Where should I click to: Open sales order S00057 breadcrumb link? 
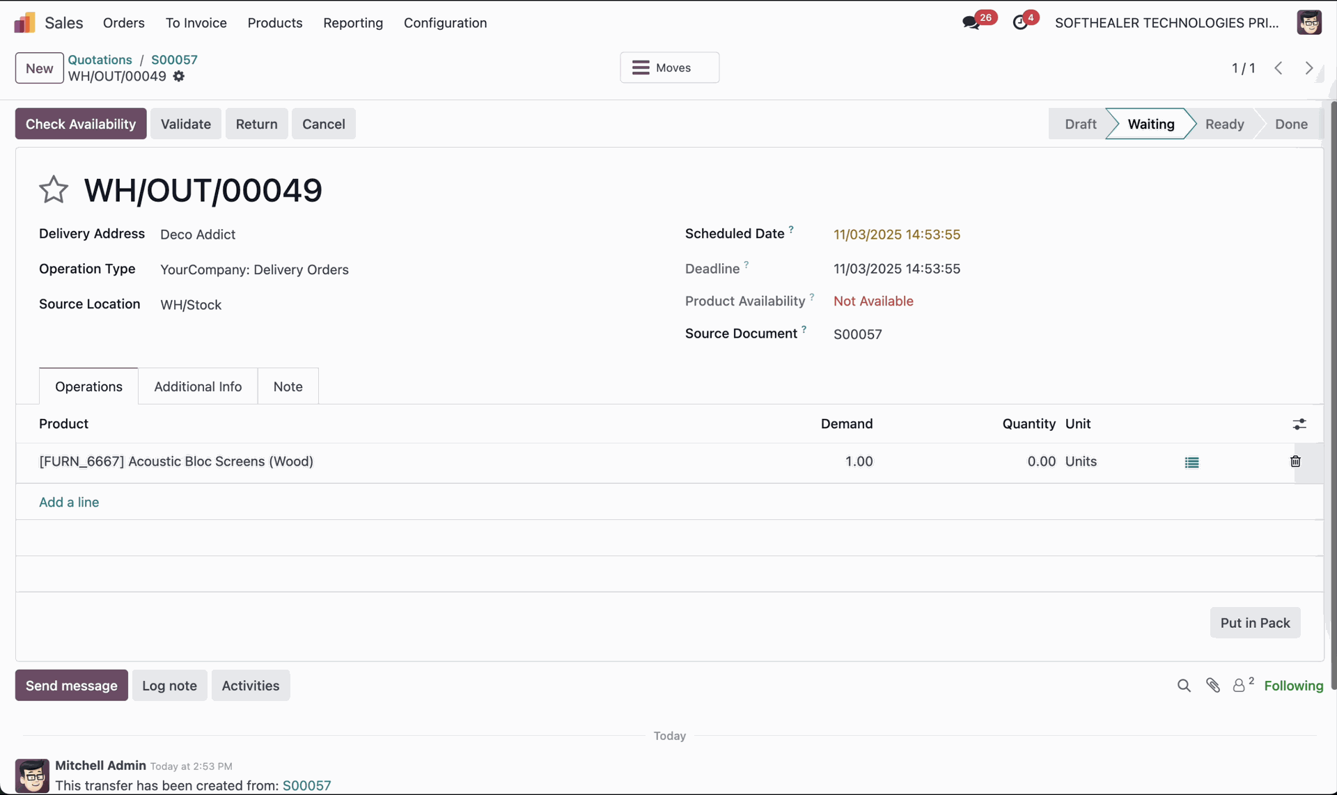coord(174,60)
